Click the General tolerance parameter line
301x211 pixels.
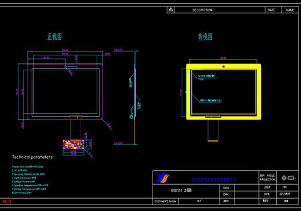tap(21, 193)
